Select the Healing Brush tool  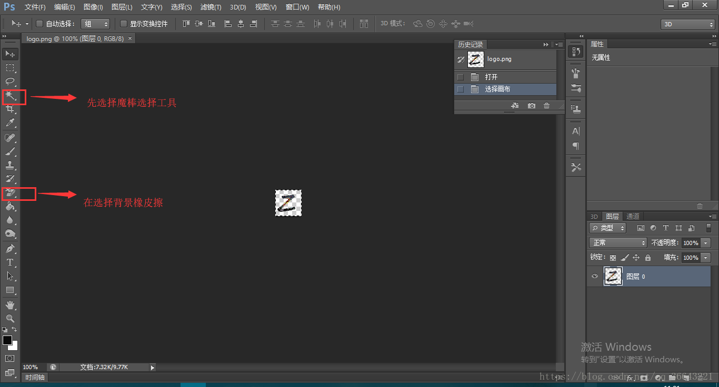tap(10, 138)
